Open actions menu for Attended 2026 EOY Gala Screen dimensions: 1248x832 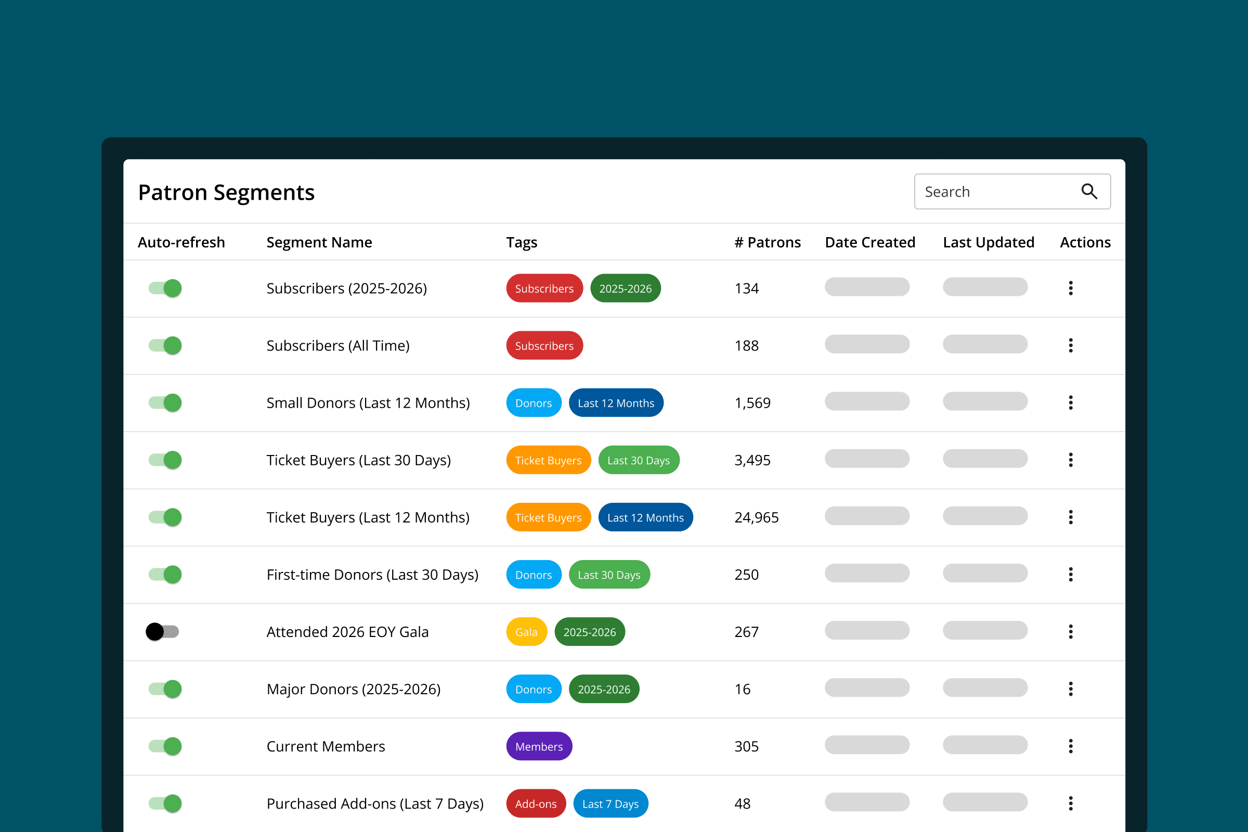(x=1071, y=632)
